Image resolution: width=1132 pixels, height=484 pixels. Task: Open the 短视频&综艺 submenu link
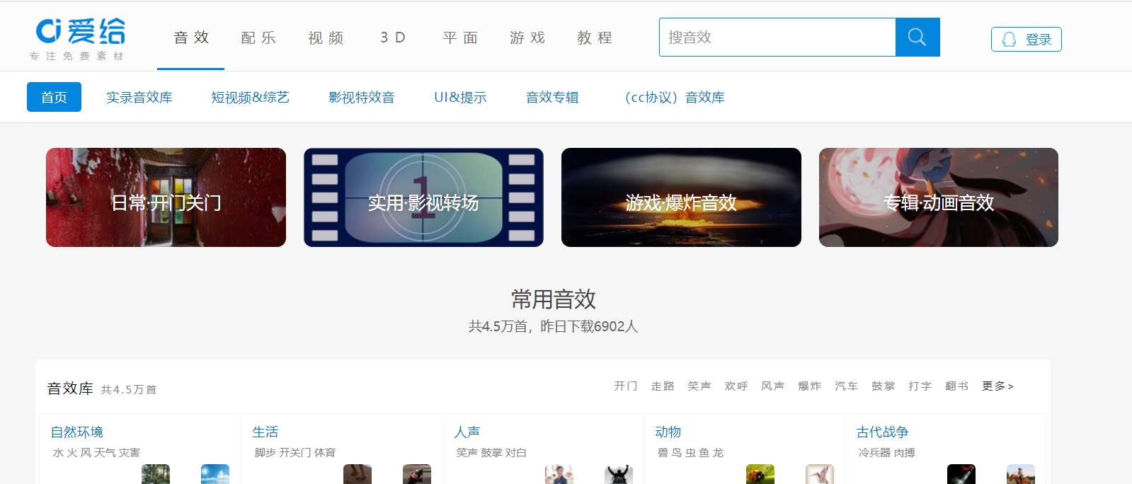pos(251,98)
